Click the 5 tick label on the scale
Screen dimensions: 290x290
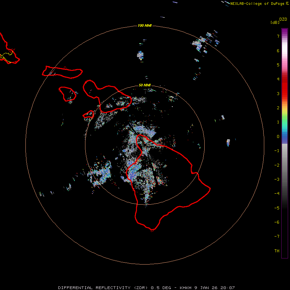[278, 65]
